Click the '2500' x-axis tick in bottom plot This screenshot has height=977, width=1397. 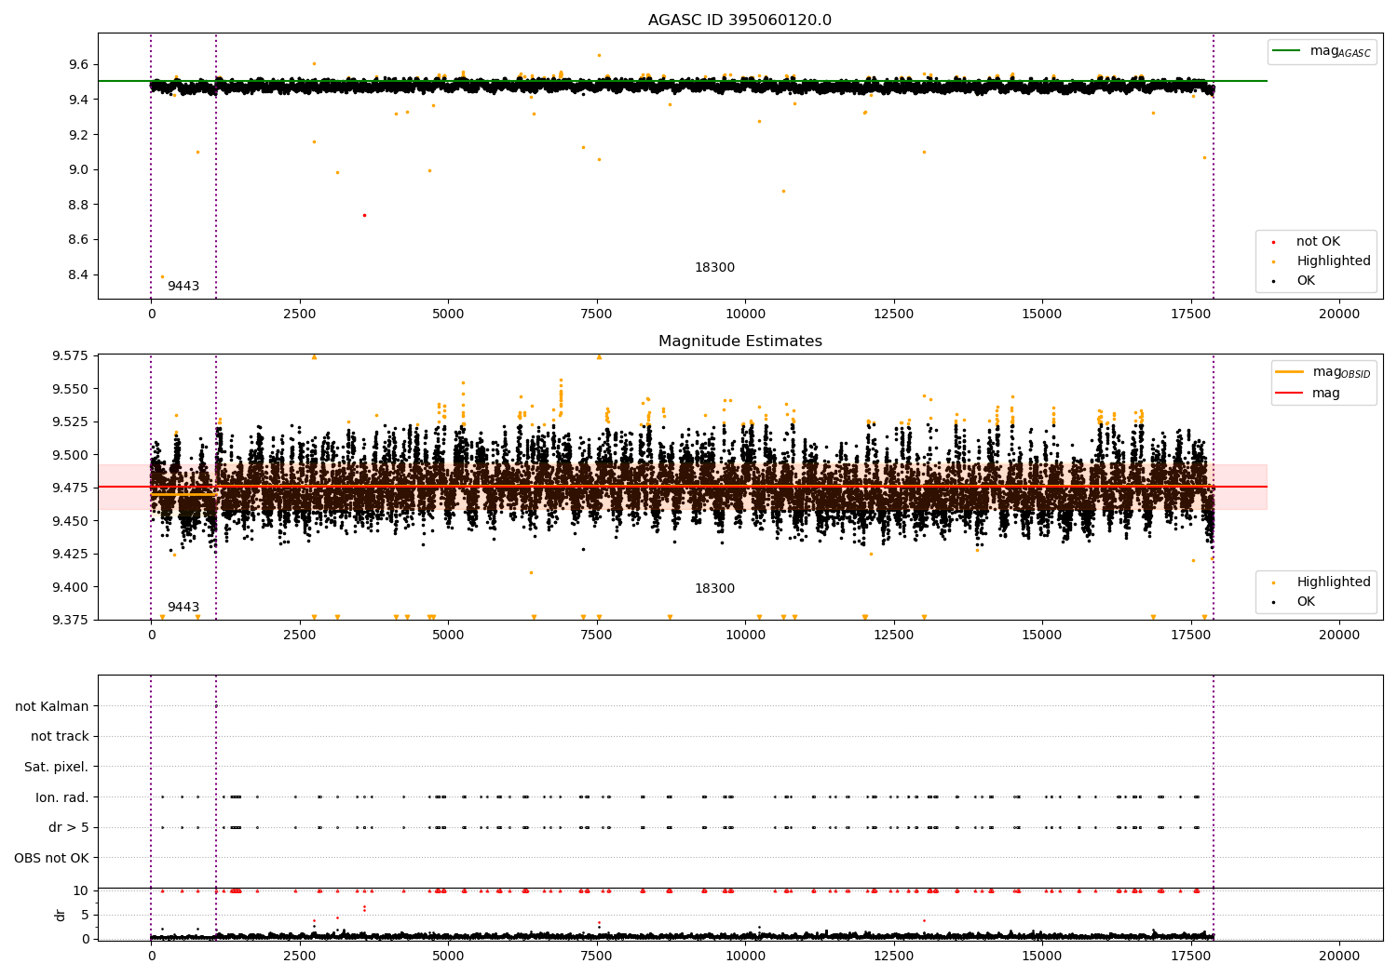click(299, 957)
